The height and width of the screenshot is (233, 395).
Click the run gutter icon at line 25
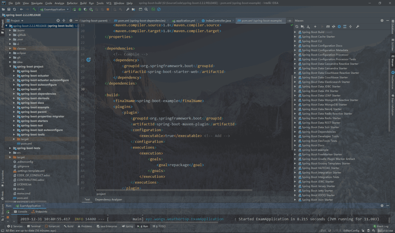[x=89, y=60]
